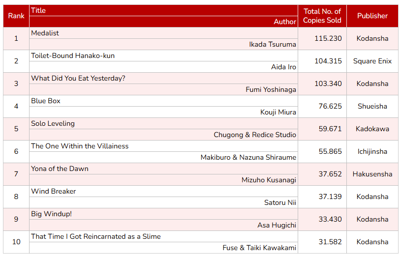
Task: Select the title What Did You Eat Yesterday?
Action: tap(78, 78)
